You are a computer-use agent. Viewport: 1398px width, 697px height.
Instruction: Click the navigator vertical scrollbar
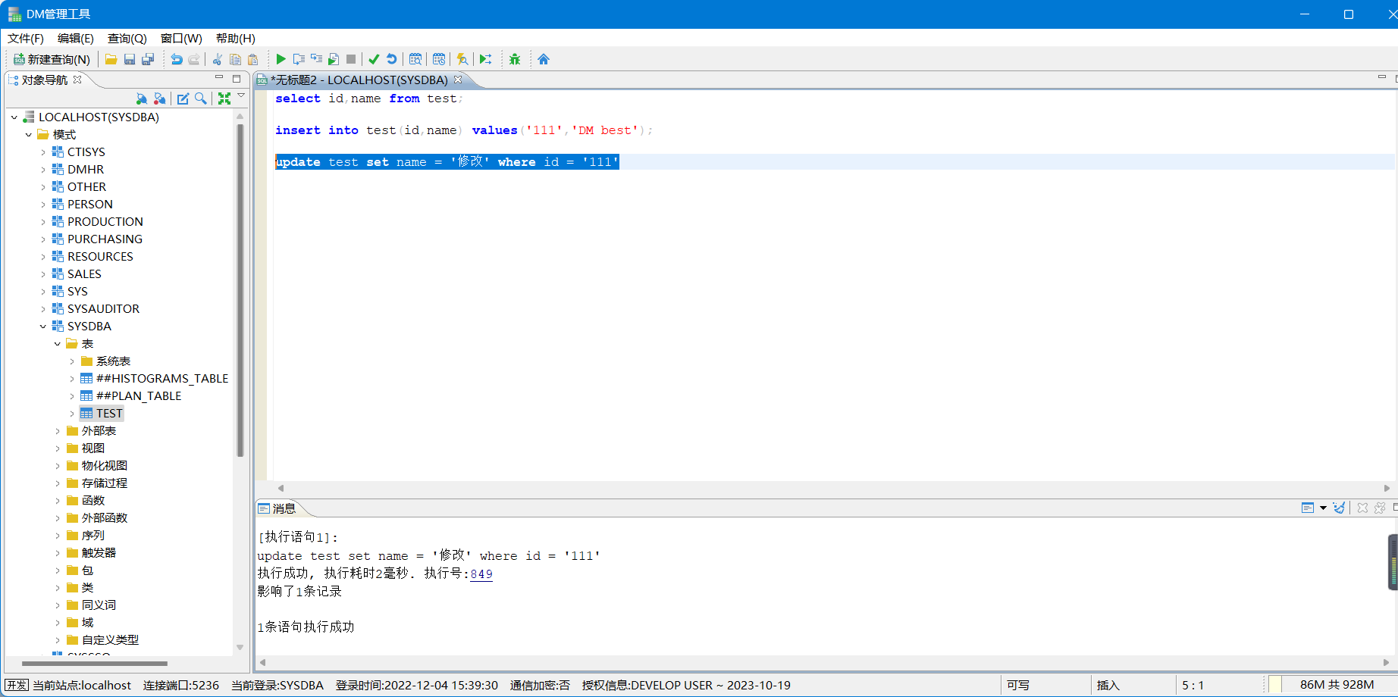240,290
